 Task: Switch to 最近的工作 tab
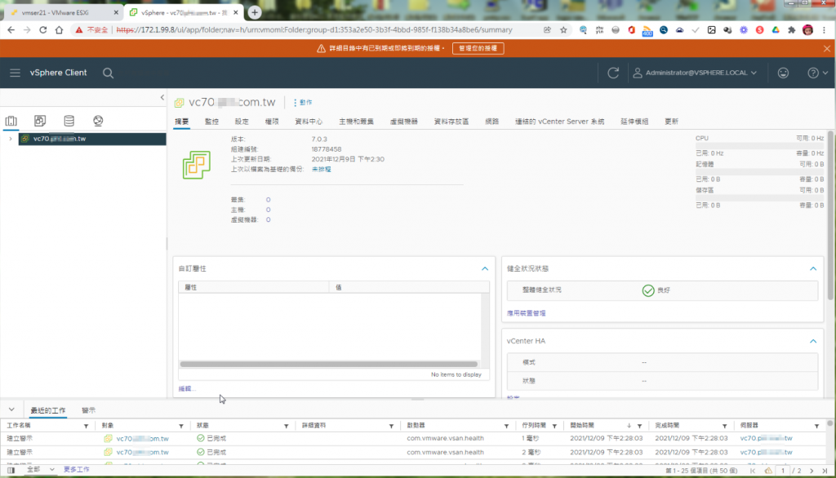pyautogui.click(x=48, y=410)
